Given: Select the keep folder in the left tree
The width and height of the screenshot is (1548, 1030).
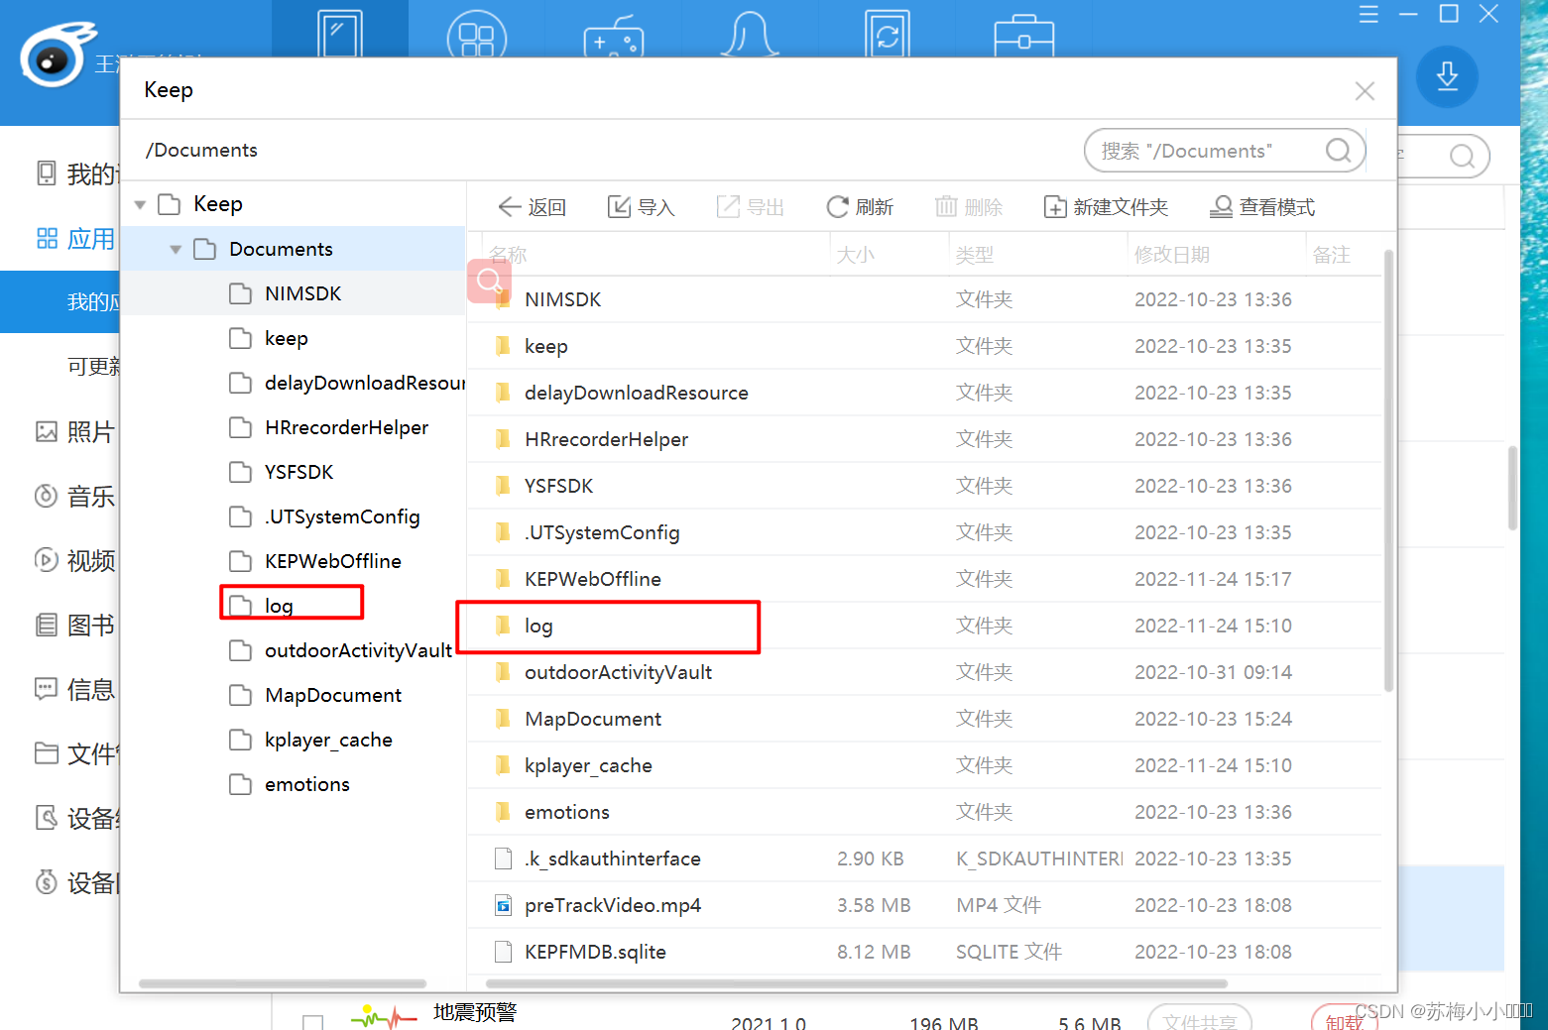Looking at the screenshot, I should tap(293, 338).
